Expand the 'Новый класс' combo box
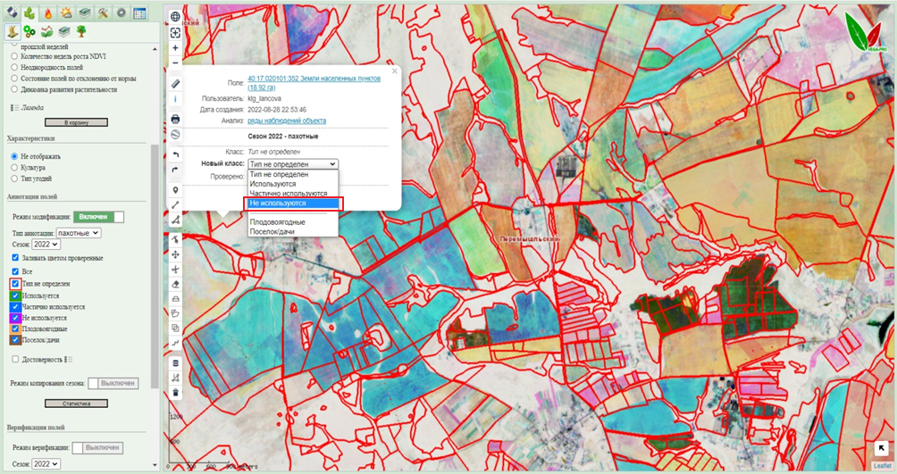Image resolution: width=897 pixels, height=474 pixels. coord(293,164)
